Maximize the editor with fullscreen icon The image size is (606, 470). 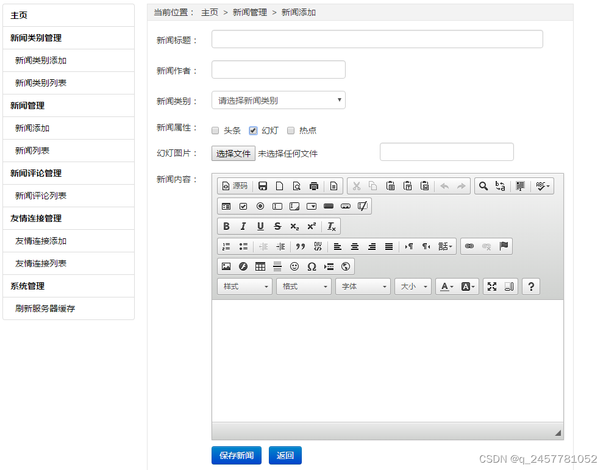point(491,287)
